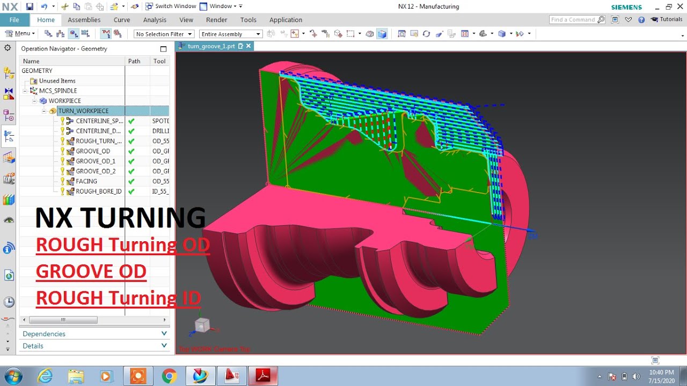Viewport: 687px width, 386px height.
Task: Click the Save icon in the quick access toolbar
Action: pos(30,6)
